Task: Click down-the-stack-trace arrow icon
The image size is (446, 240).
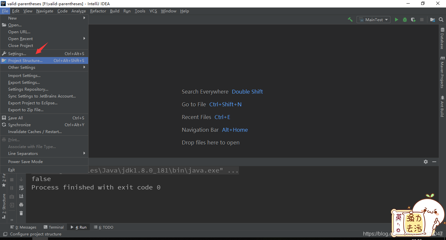Action: click(x=21, y=179)
